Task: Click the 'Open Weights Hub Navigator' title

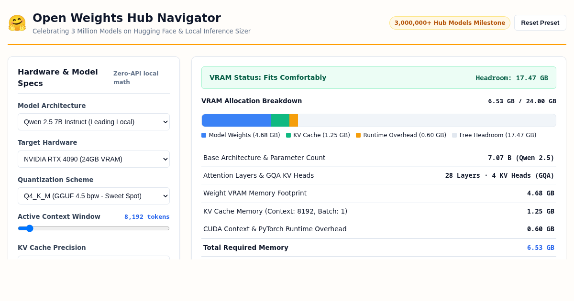Action: point(127,18)
